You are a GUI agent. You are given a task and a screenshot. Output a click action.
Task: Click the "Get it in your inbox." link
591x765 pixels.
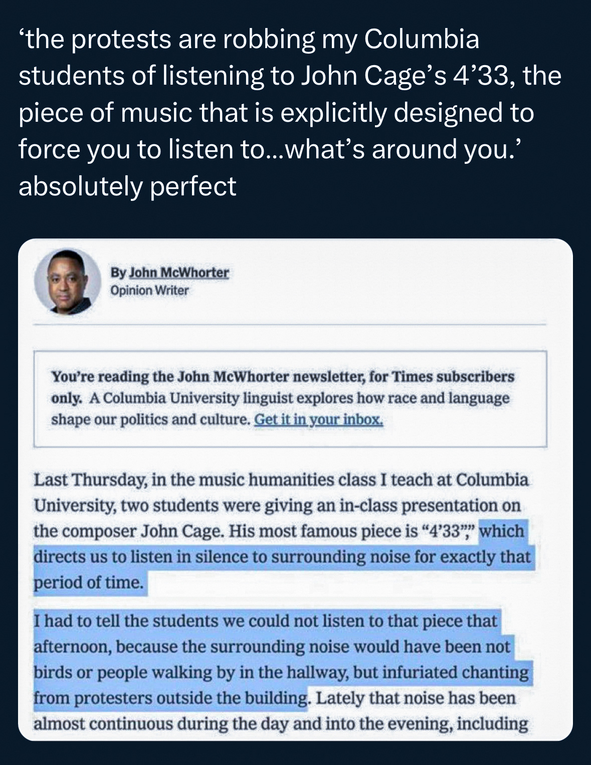click(319, 419)
